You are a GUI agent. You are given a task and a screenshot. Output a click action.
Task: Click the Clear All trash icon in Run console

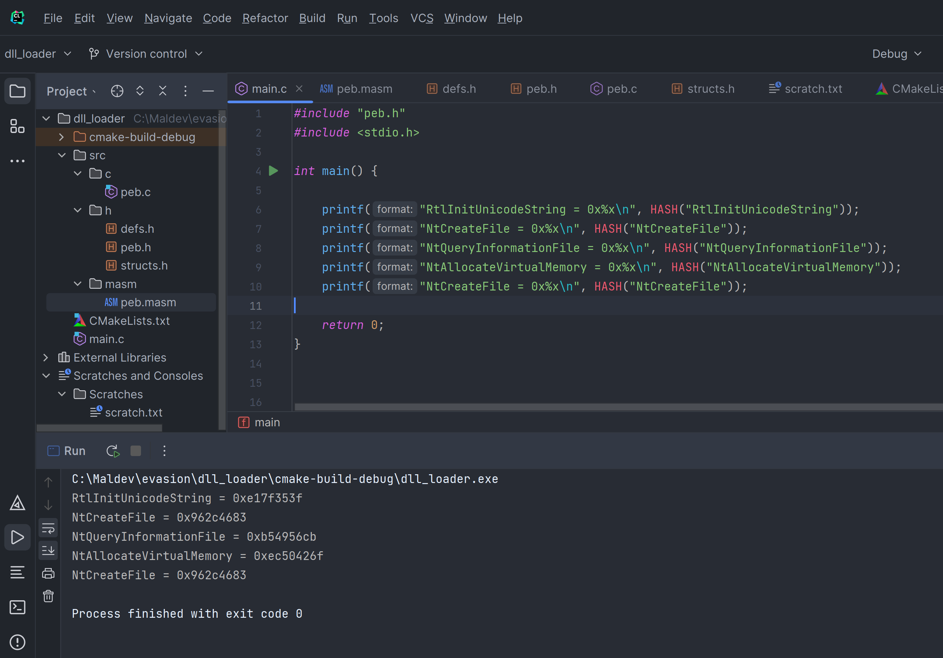tap(49, 596)
